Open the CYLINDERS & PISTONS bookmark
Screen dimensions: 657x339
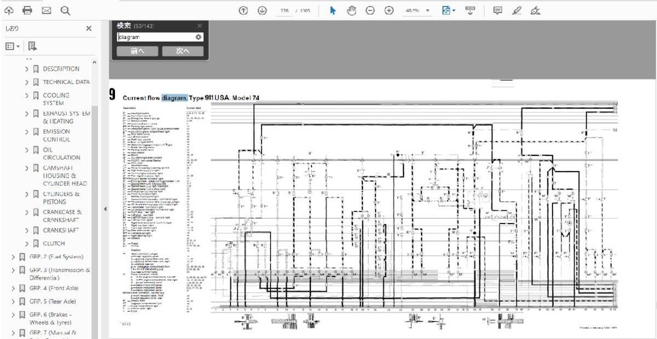(61, 198)
